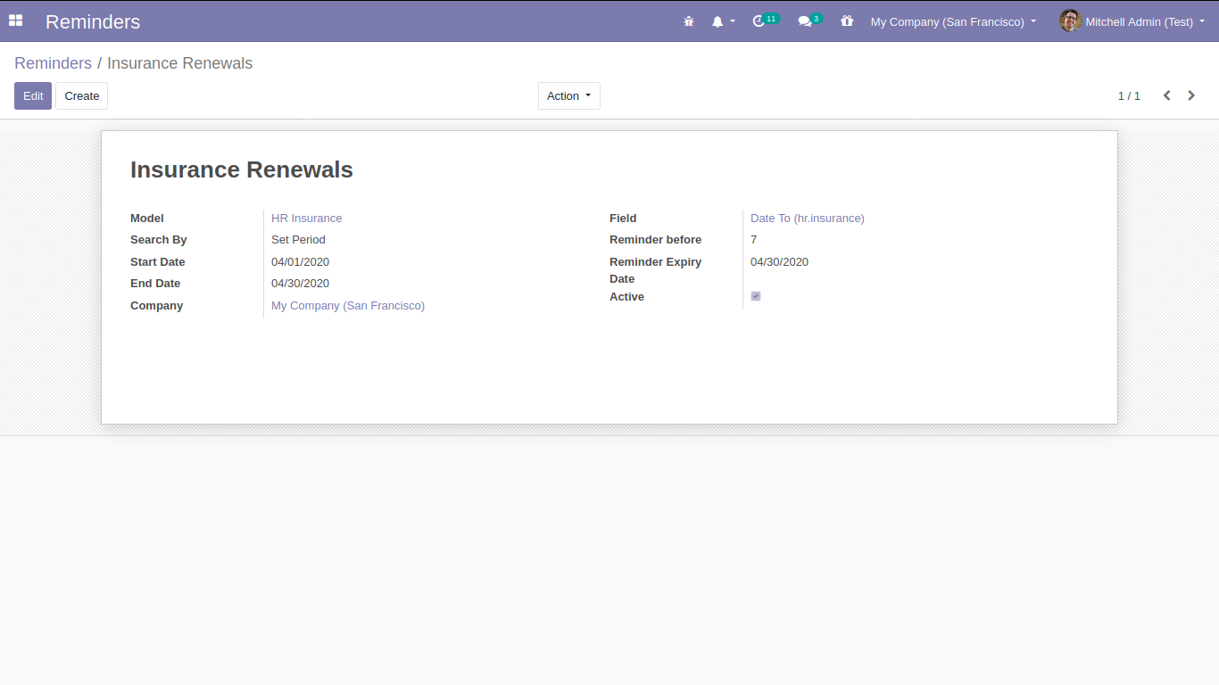Go to previous record arrow
The height and width of the screenshot is (685, 1219).
(1166, 95)
